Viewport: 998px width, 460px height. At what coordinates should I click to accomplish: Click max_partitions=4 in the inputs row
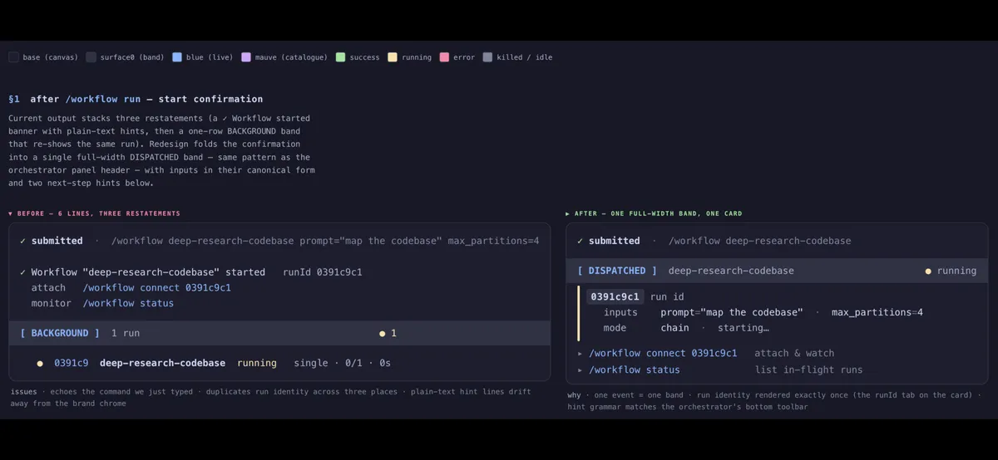click(877, 312)
